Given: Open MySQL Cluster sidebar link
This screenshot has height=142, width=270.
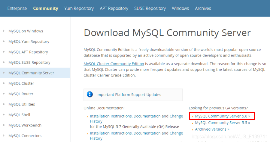Looking at the screenshot, I should click(x=21, y=83).
